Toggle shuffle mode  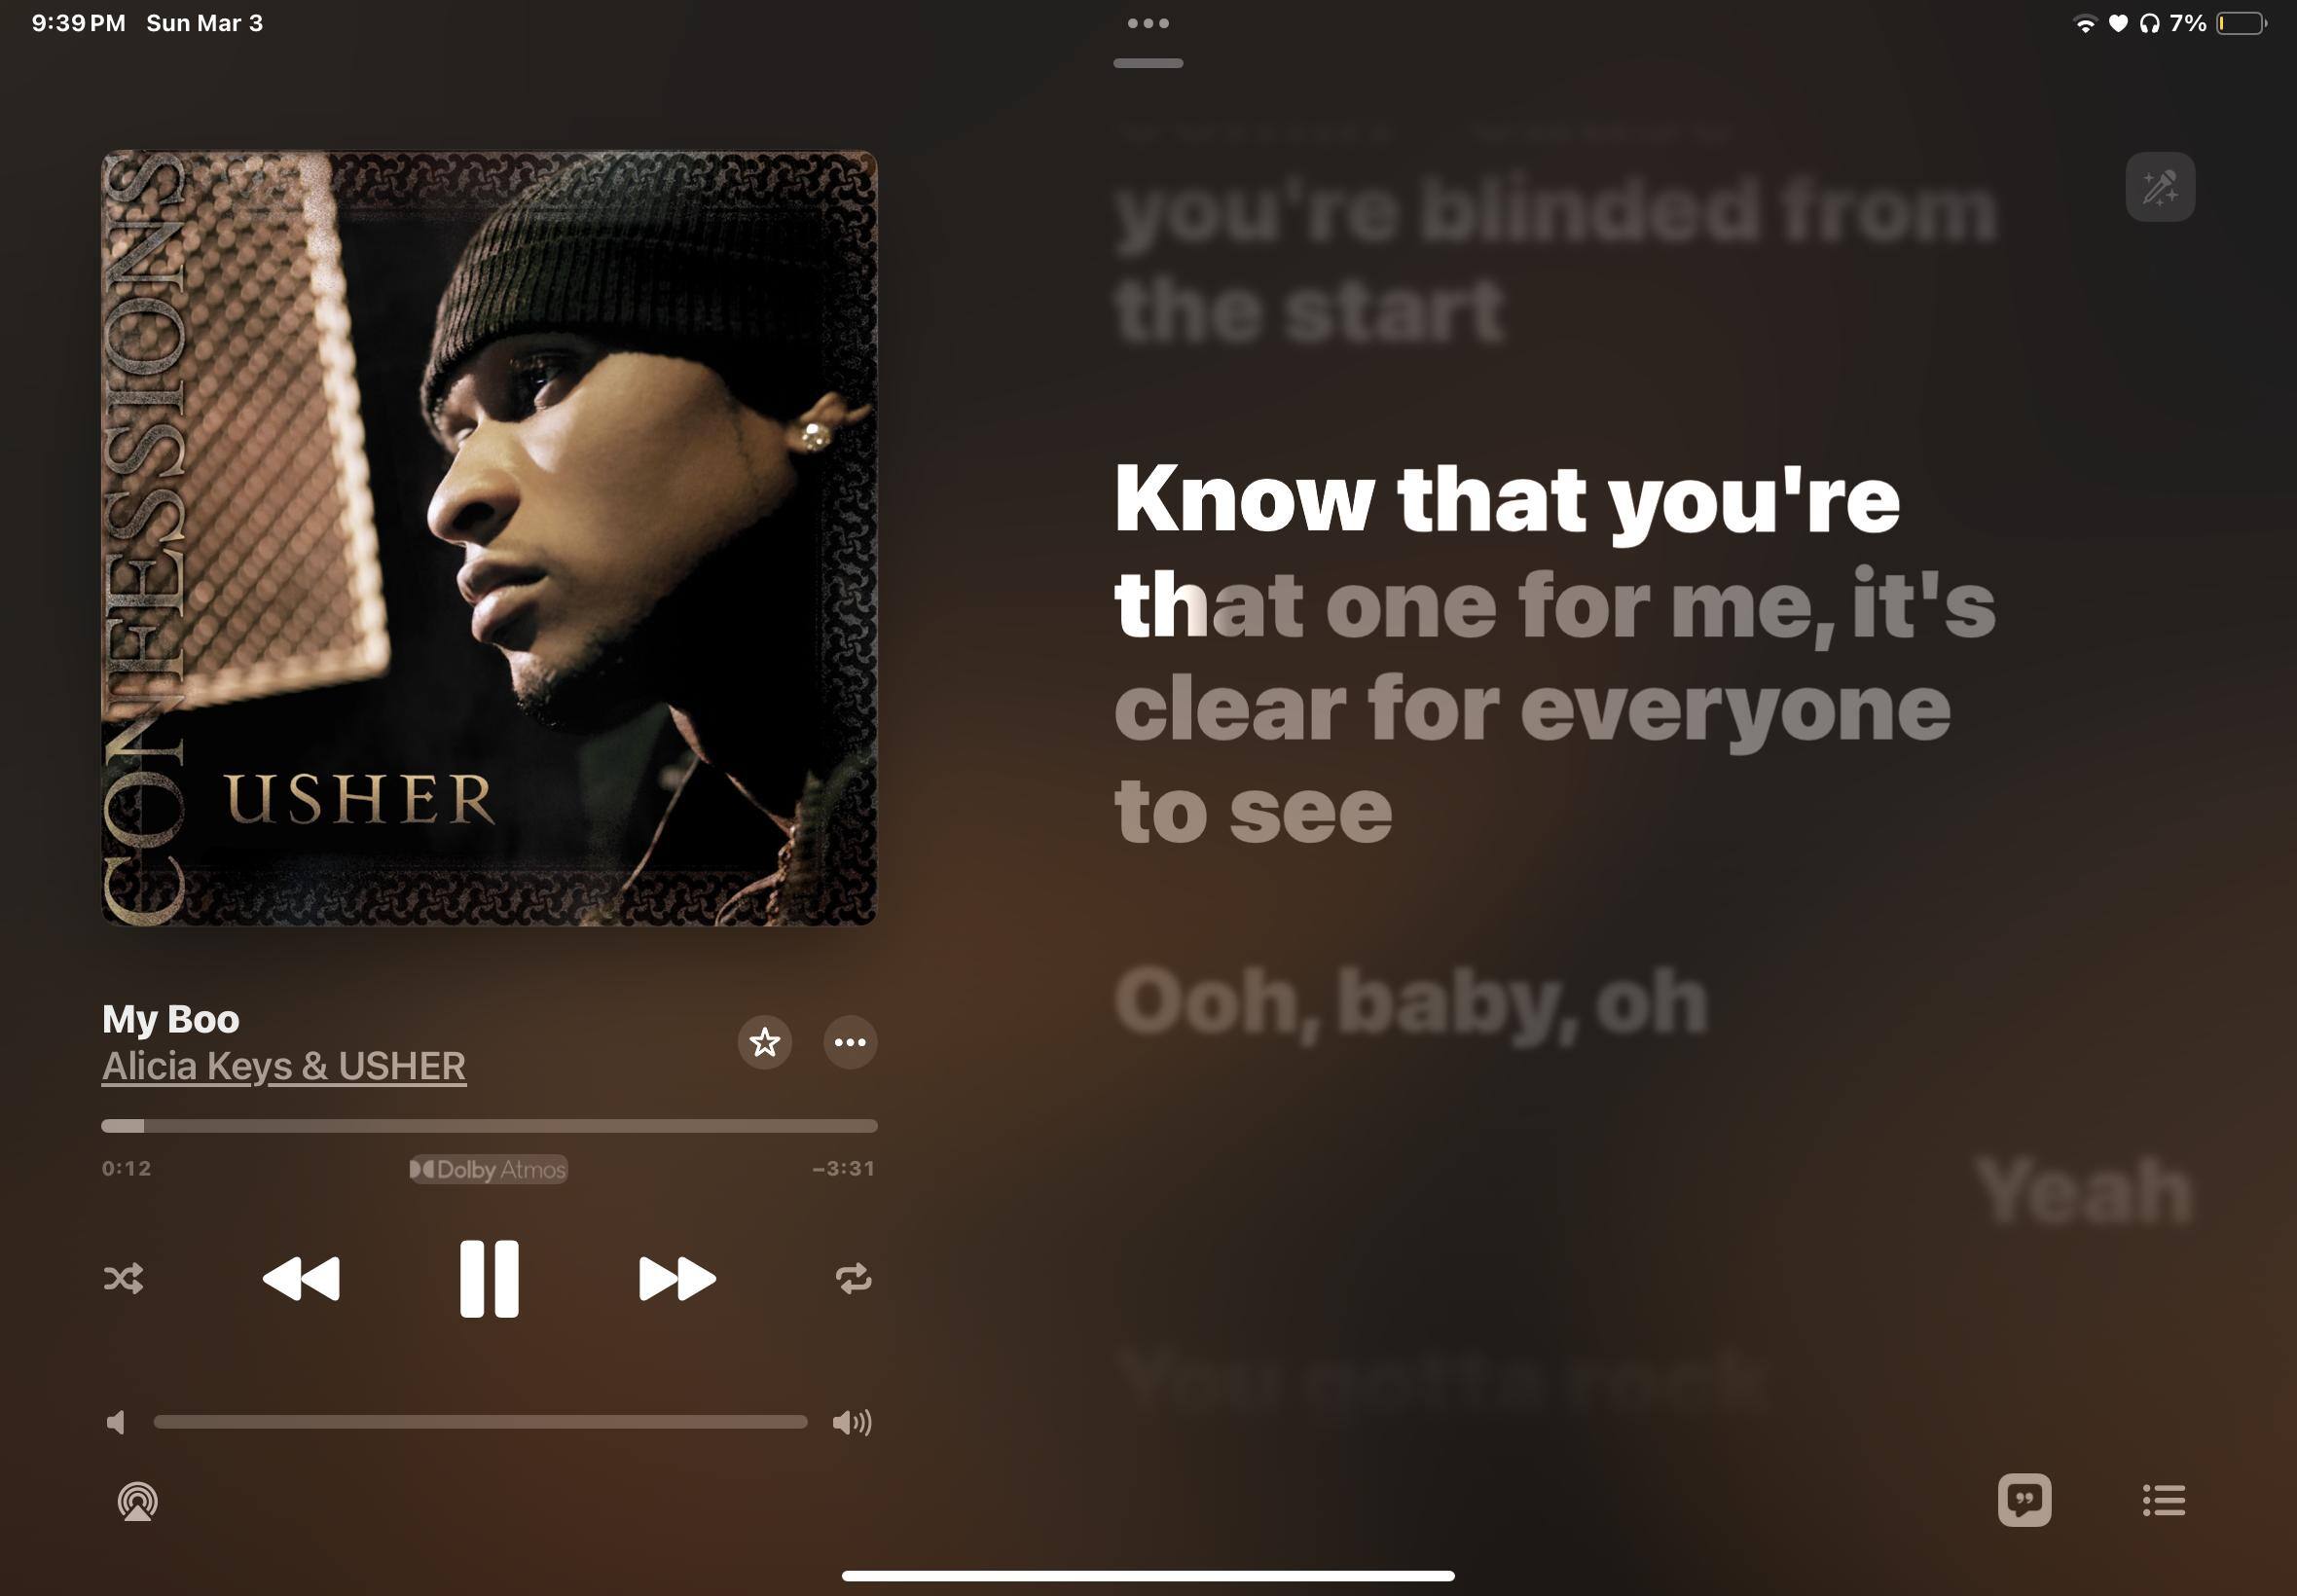coord(123,1279)
